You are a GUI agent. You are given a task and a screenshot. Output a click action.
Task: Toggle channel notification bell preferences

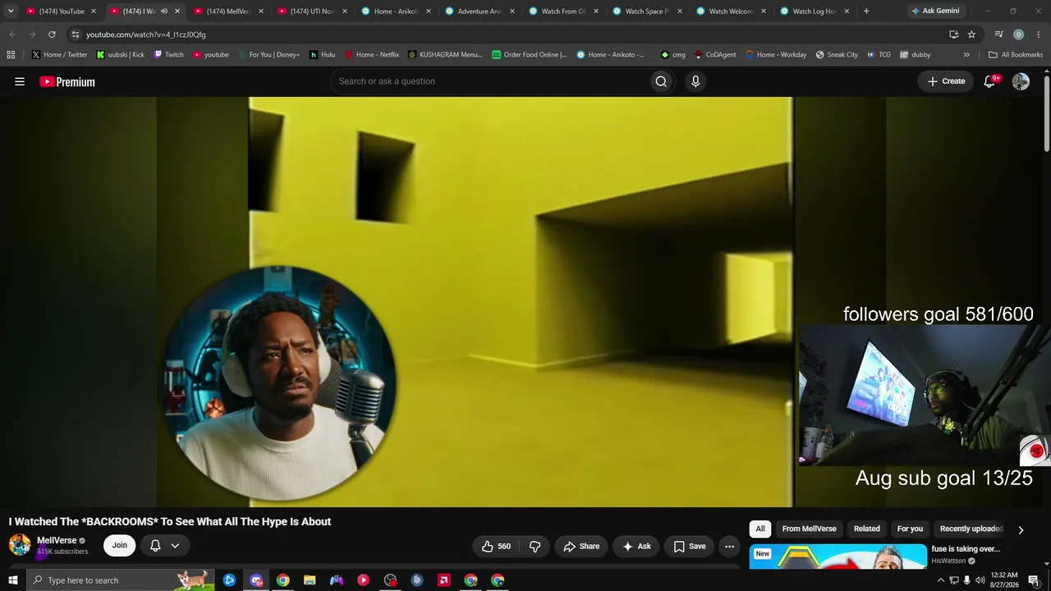pos(164,546)
